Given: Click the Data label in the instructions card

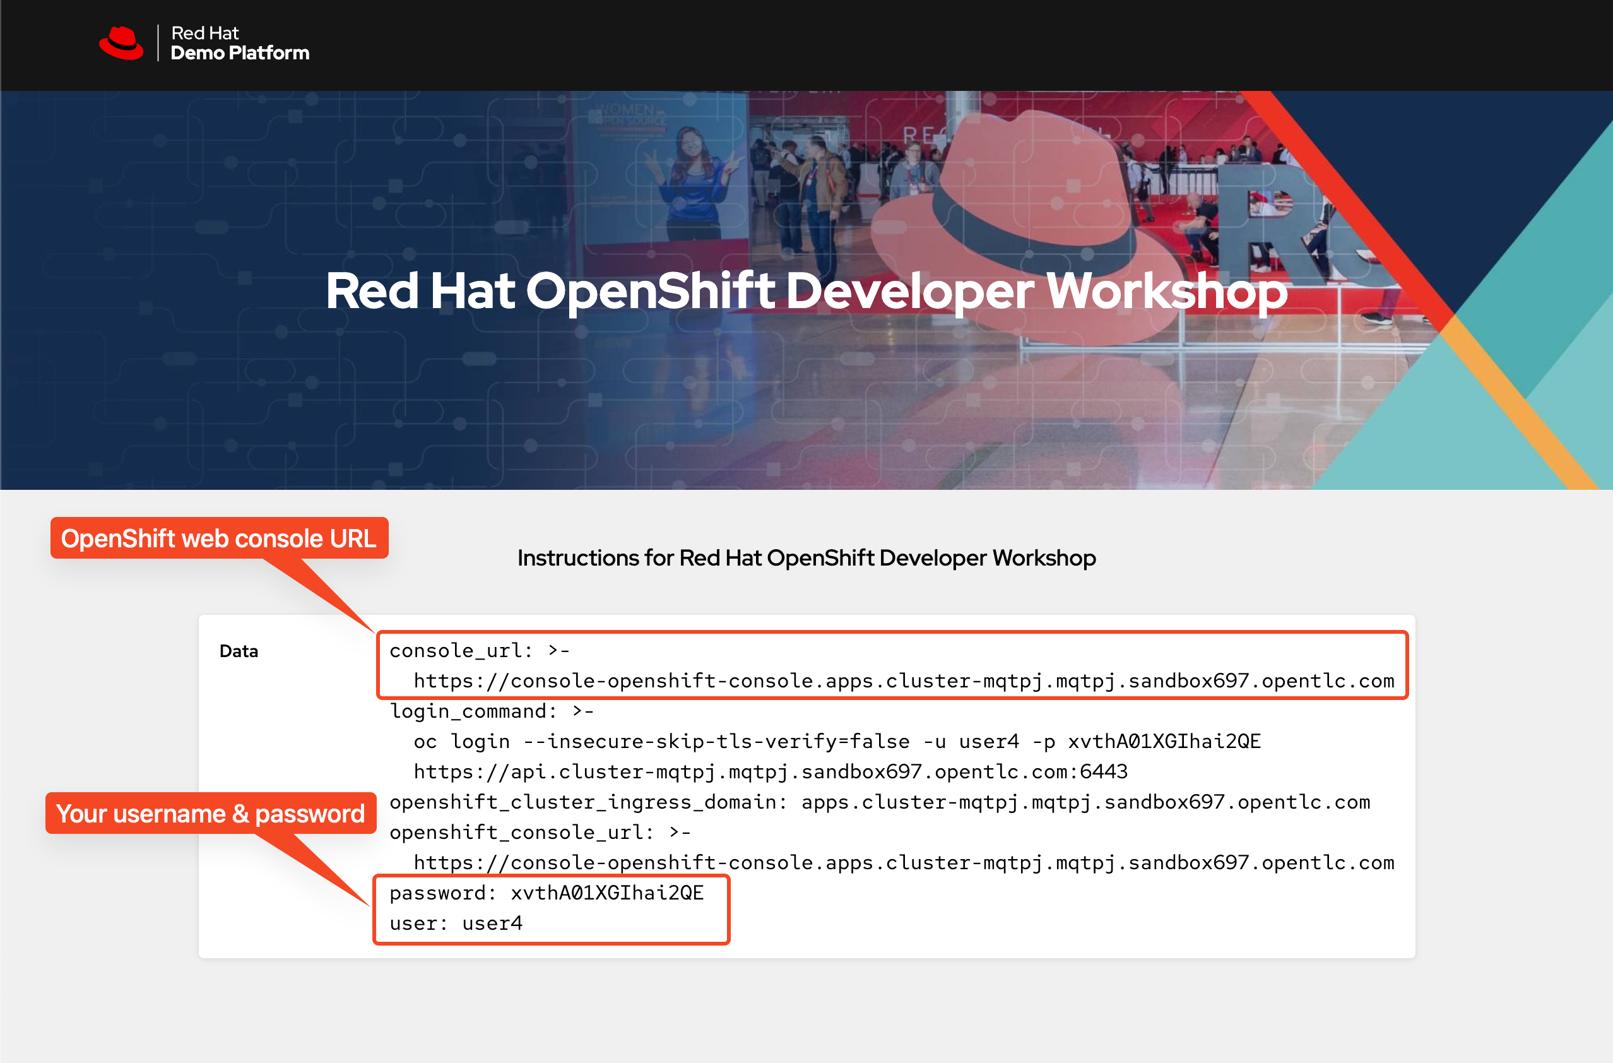Looking at the screenshot, I should pos(239,651).
